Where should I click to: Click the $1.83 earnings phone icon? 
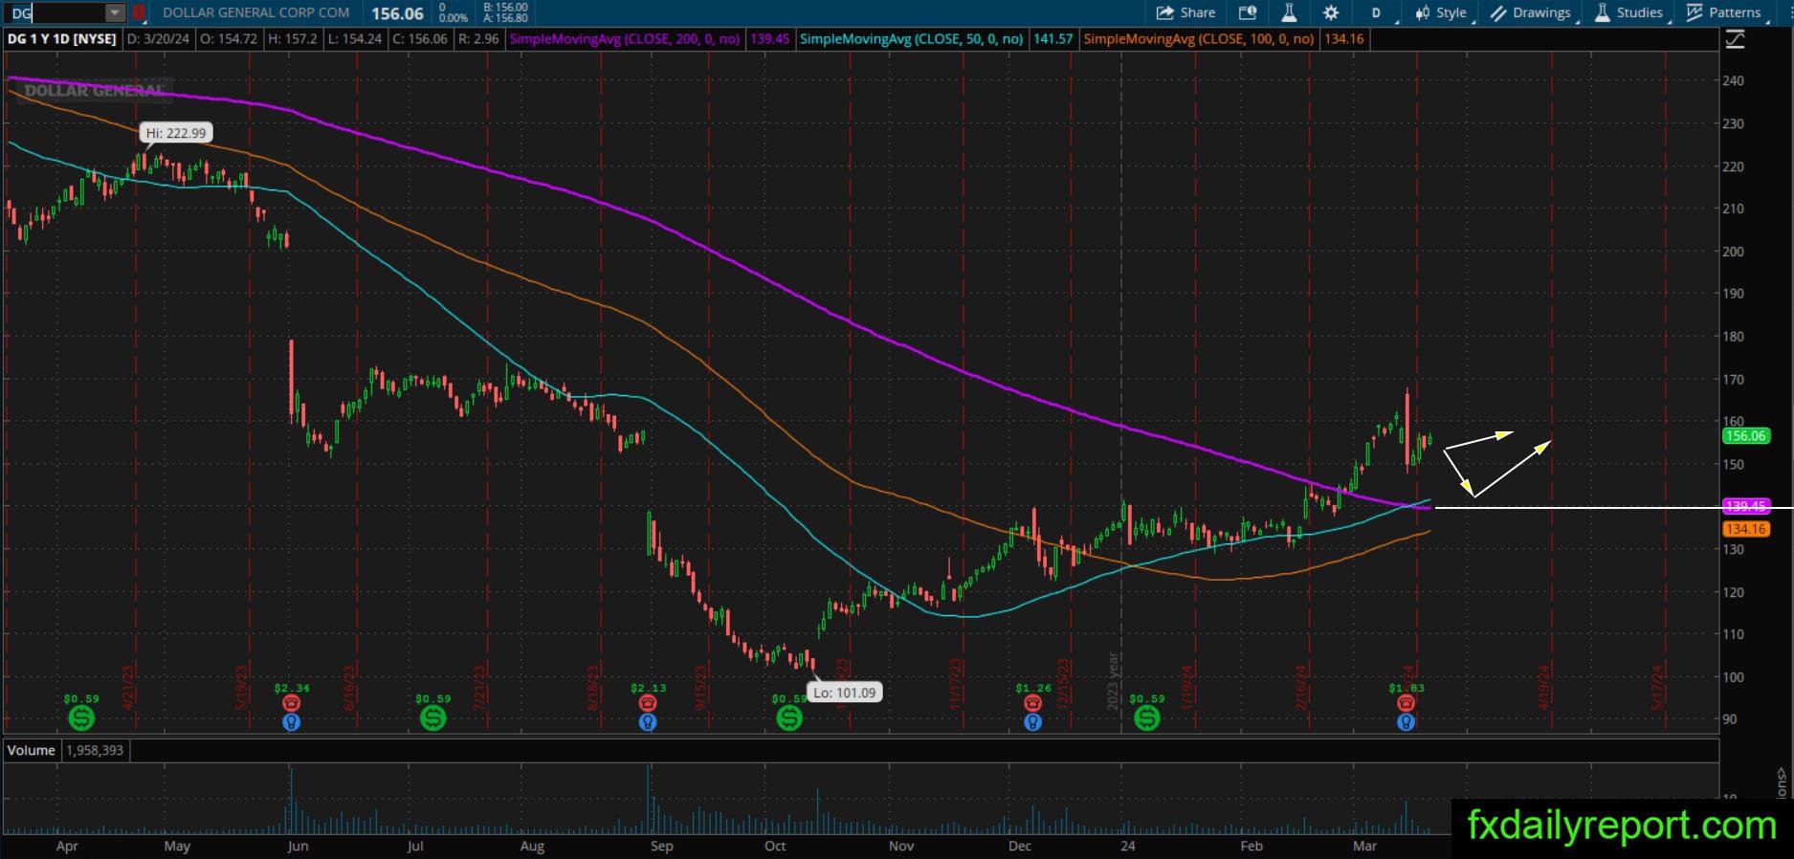[x=1406, y=703]
